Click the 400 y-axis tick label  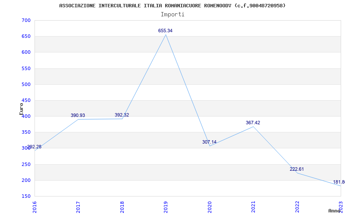tap(26, 117)
